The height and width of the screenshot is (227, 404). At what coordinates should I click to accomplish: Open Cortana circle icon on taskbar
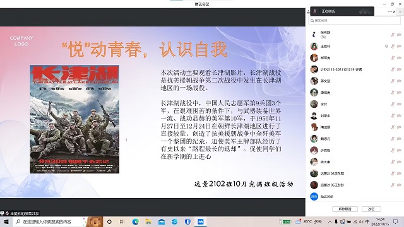coord(109,221)
